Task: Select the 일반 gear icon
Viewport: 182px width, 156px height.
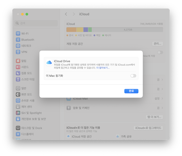Action: pyautogui.click(x=18, y=88)
